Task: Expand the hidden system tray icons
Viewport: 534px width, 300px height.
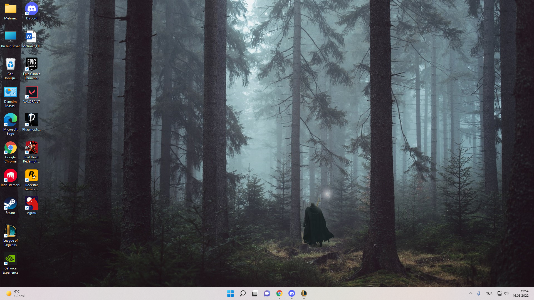Action: point(471,293)
